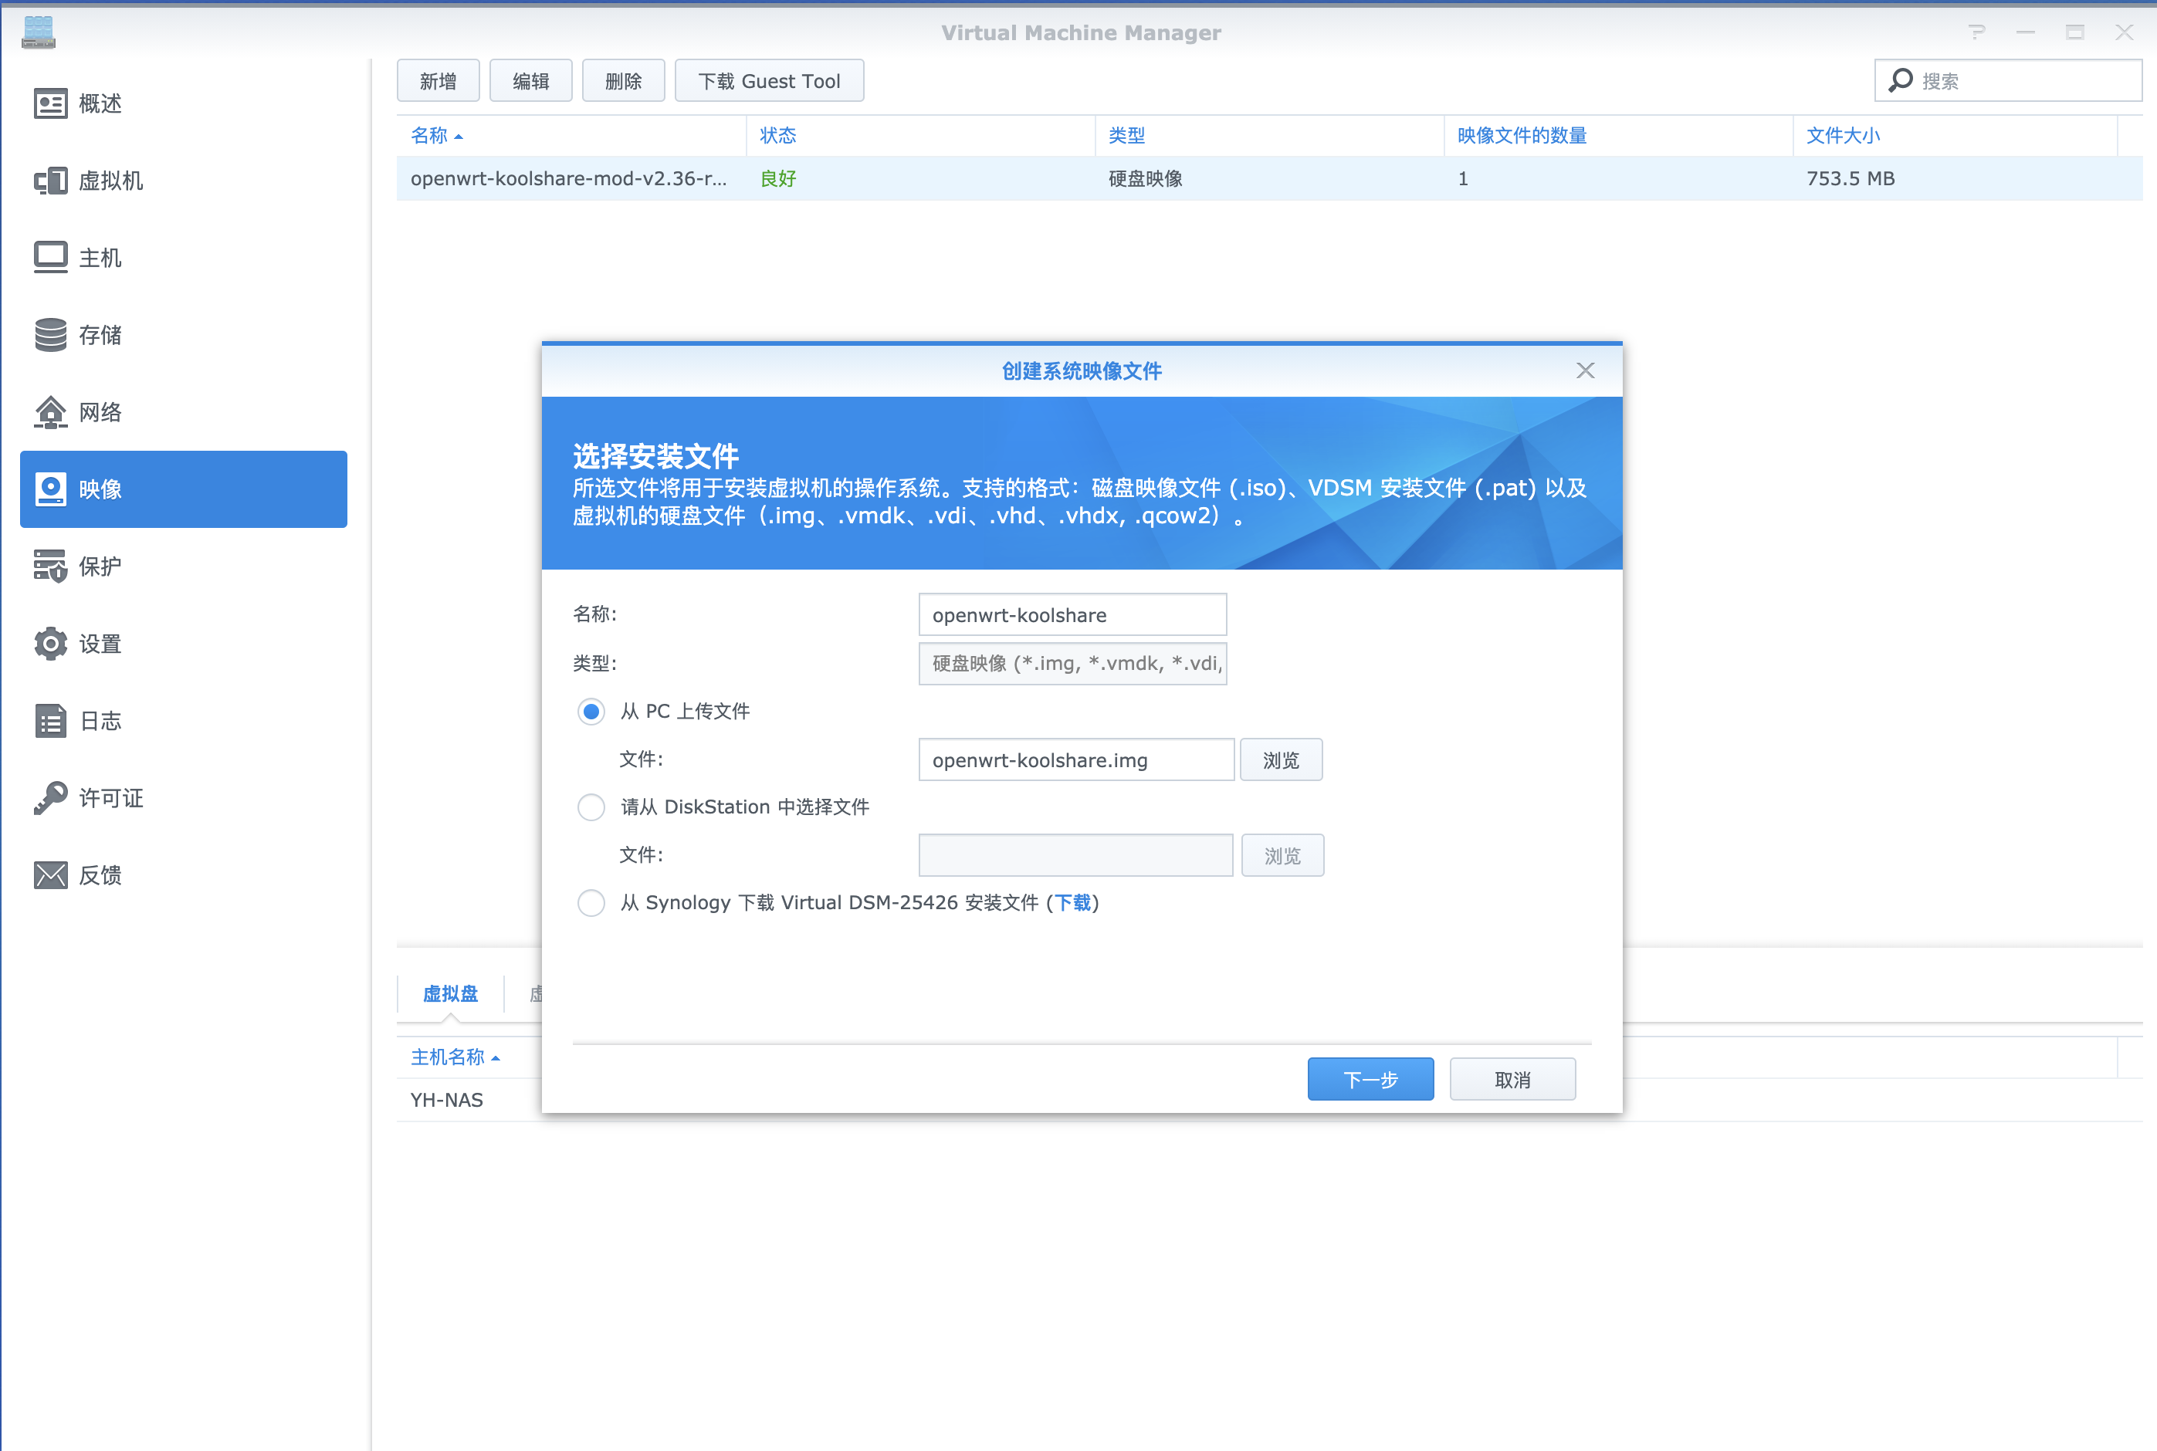Click the 硬盘映像 type cell
The image size is (2157, 1451).
tap(1146, 178)
